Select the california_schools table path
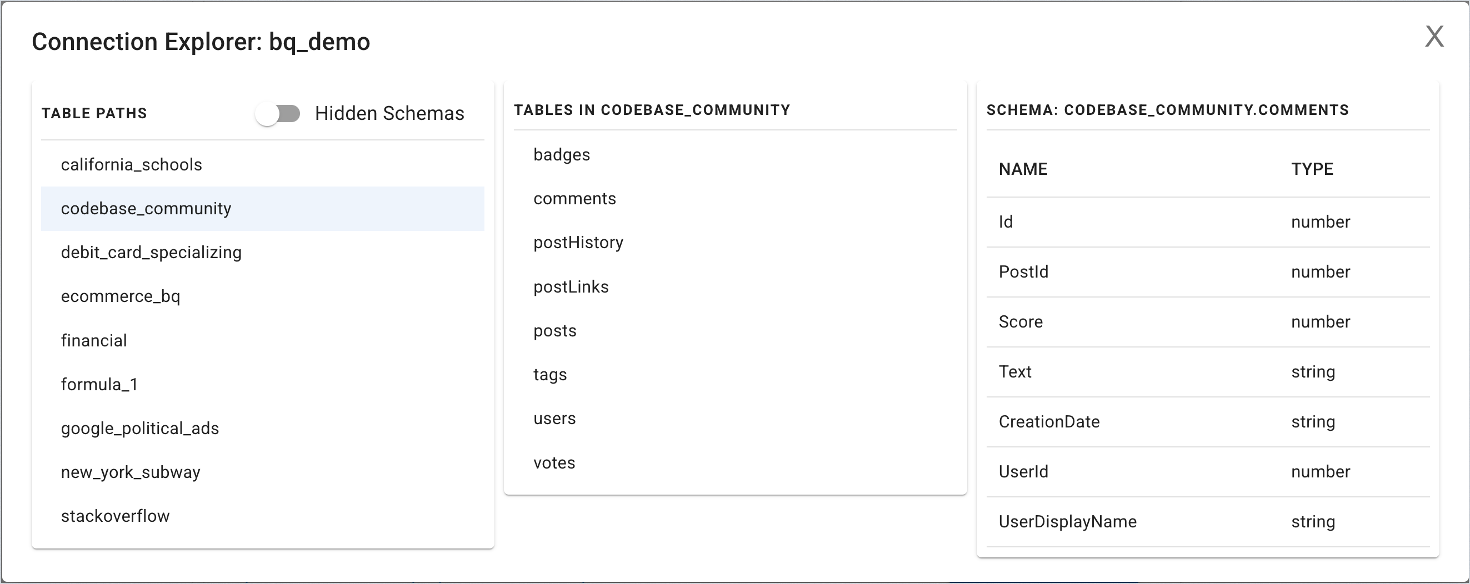Viewport: 1470px width, 584px height. coord(132,165)
